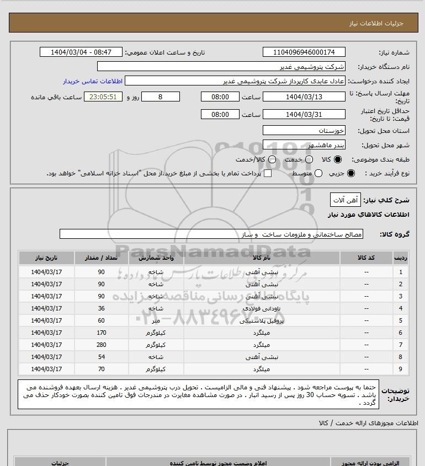Screen dimensions: 425x466
Task: Click the شماره نیاز field 1104096946000174
Action: 304,52
